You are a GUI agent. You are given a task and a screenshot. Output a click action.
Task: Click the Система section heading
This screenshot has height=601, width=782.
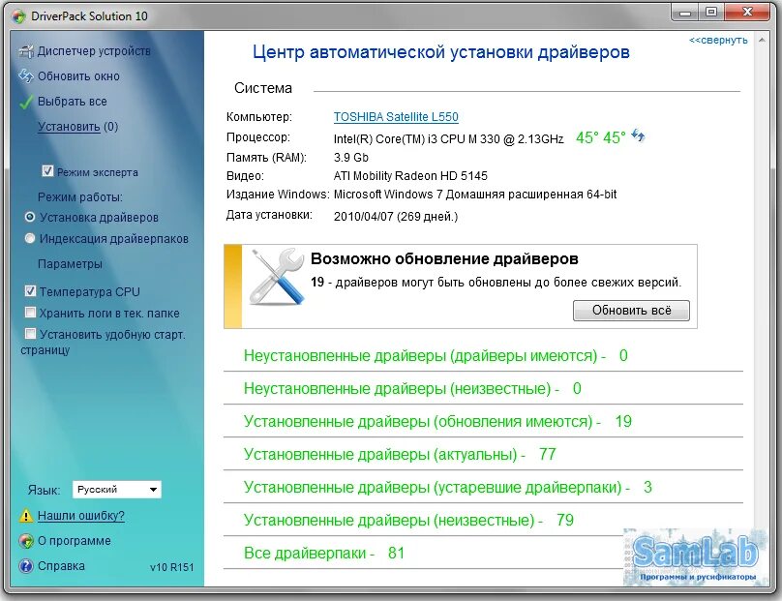263,88
